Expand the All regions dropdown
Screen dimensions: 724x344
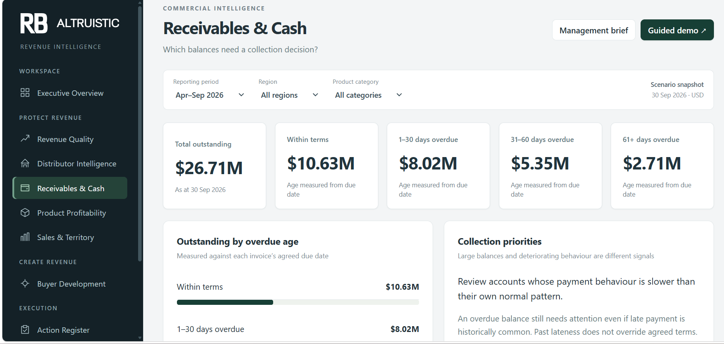click(x=289, y=95)
